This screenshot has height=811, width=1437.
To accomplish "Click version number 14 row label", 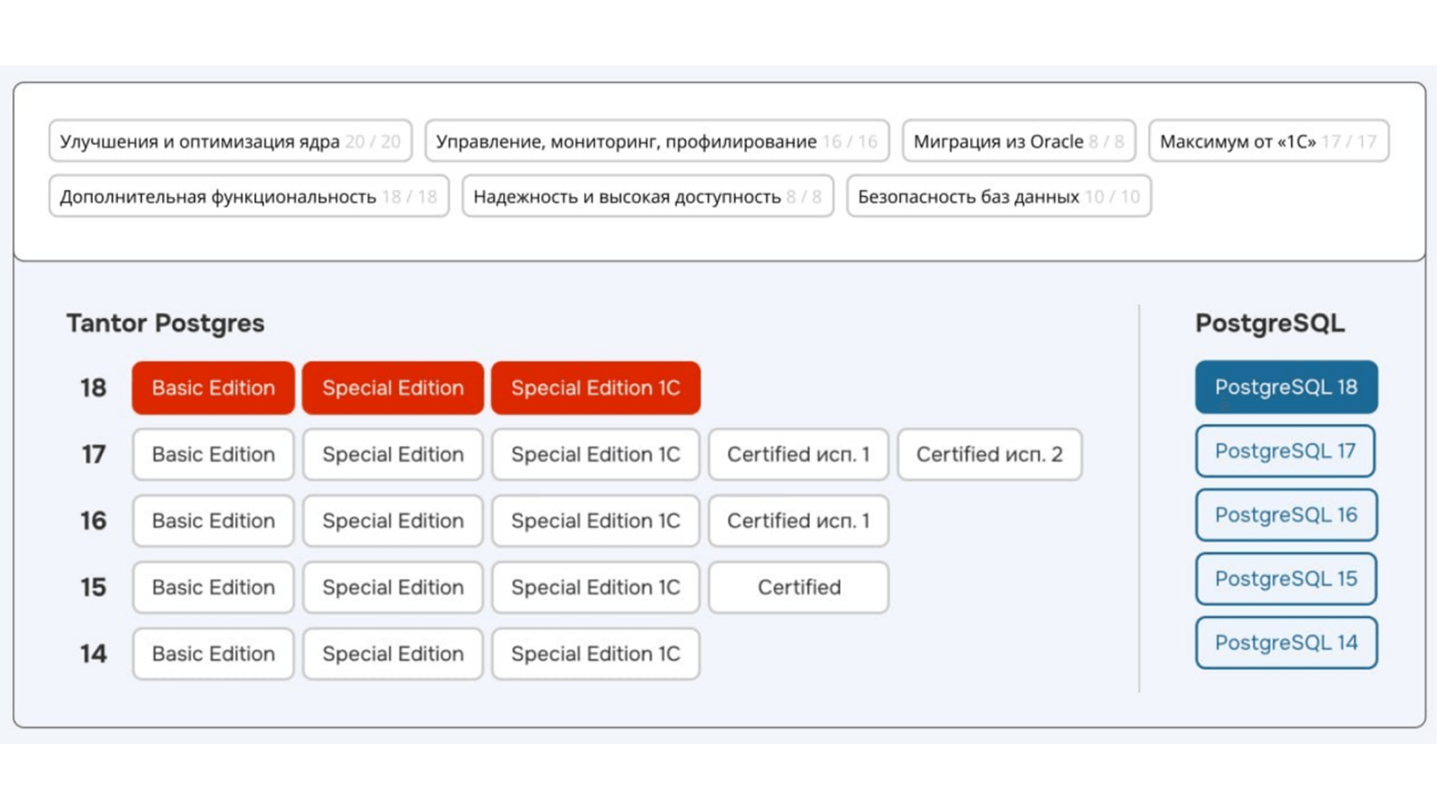I will click(93, 653).
